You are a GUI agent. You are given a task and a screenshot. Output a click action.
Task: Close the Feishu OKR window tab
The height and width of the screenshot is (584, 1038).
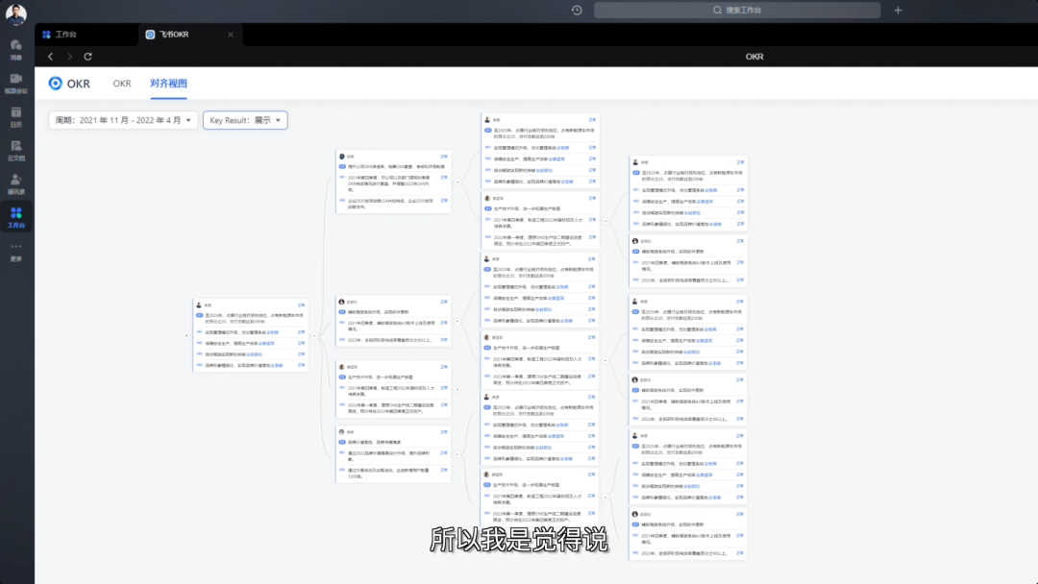(x=231, y=35)
